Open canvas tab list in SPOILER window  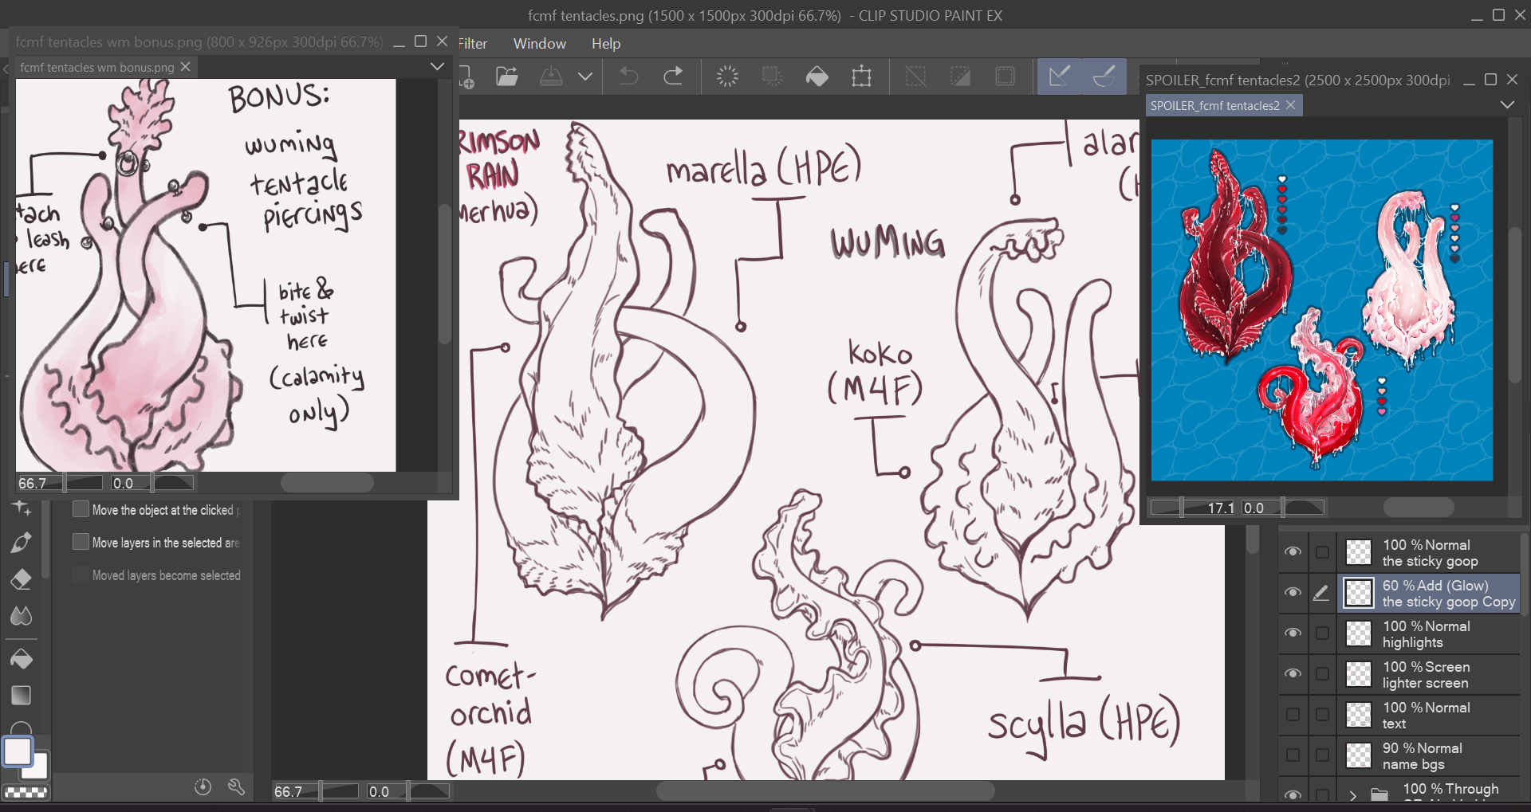point(1506,105)
